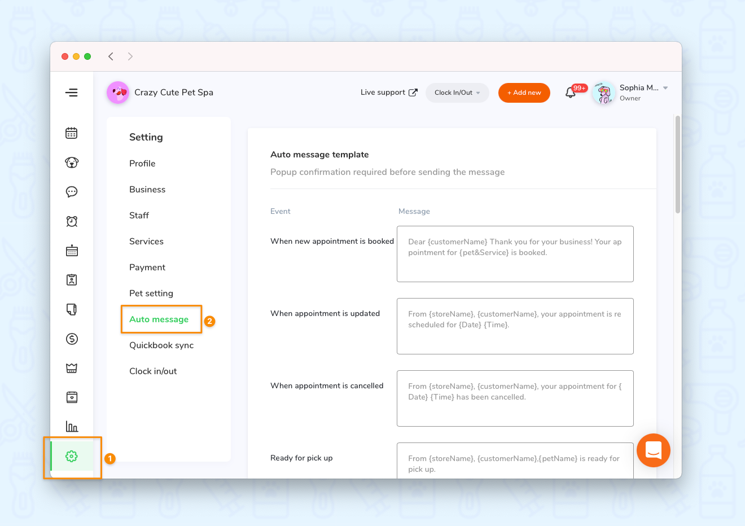
Task: Open the Quickbook sync item
Action: [161, 345]
